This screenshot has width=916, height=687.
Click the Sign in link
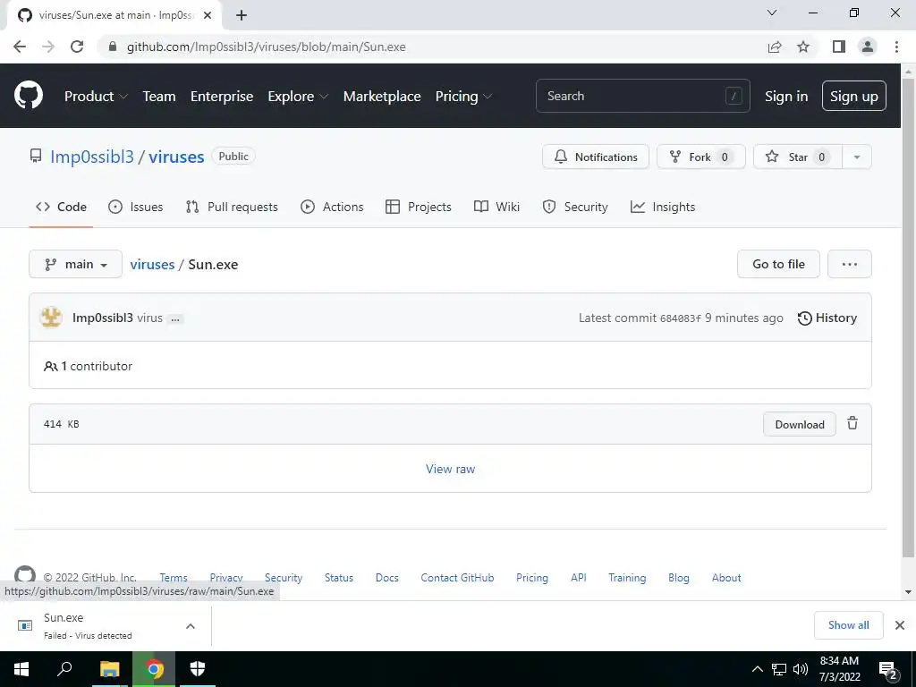[786, 97]
